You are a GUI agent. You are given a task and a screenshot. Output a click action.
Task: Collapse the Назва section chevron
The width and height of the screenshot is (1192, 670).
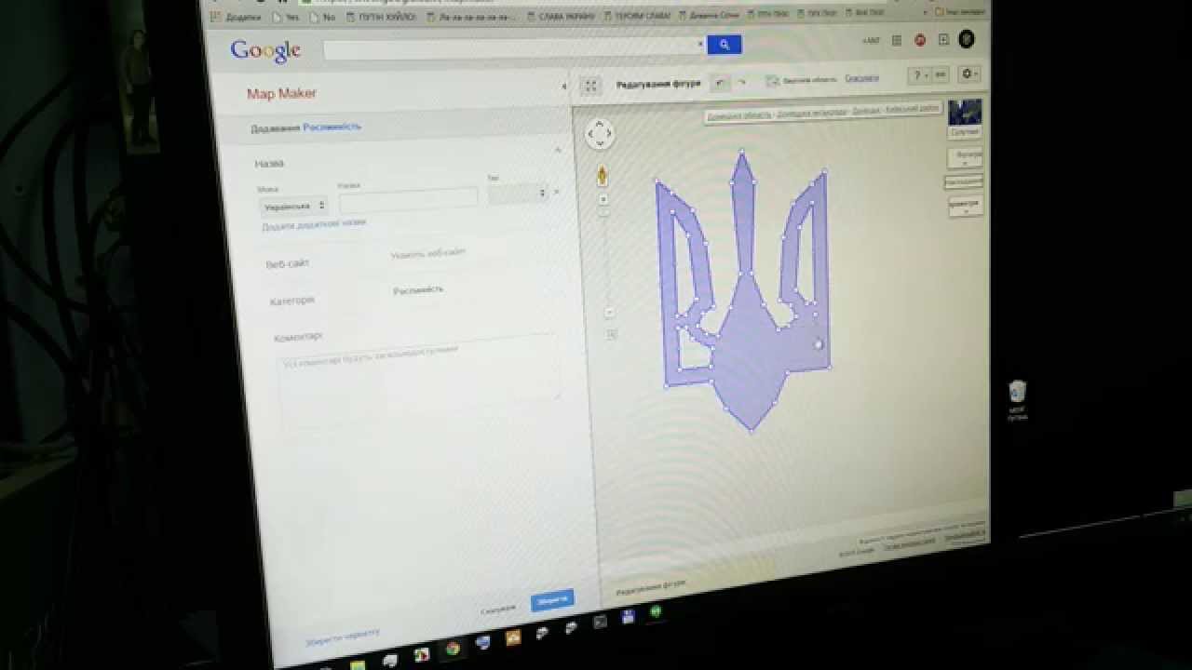[558, 149]
